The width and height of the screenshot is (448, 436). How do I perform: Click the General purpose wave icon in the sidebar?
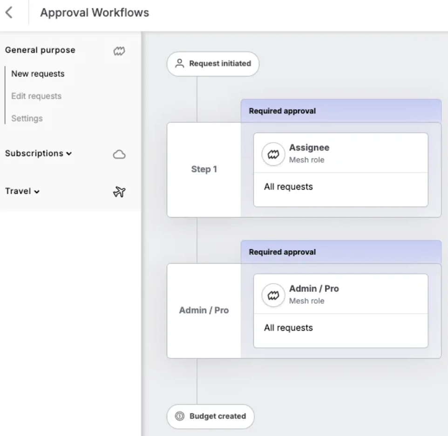[119, 51]
